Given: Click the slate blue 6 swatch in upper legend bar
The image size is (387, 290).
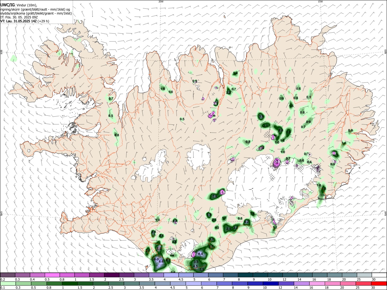Looking at the screenshot, I should pyautogui.click(x=216, y=275).
